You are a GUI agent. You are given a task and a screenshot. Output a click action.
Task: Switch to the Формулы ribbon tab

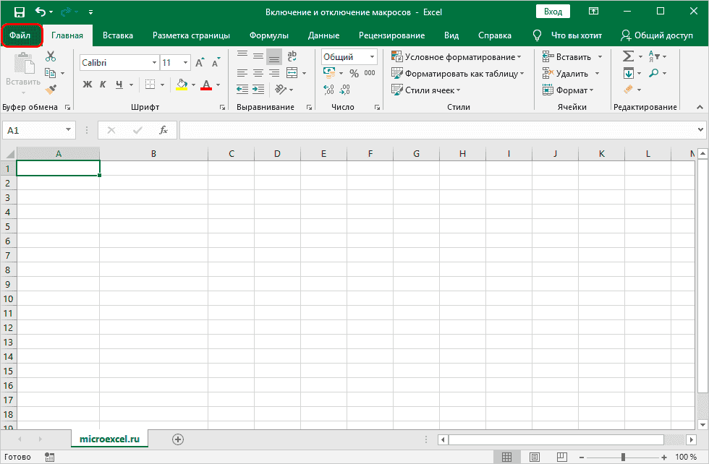268,35
